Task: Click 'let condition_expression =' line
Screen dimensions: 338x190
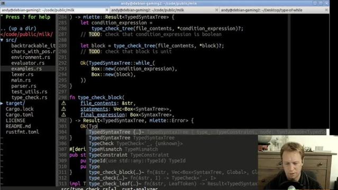Action: click(116, 23)
